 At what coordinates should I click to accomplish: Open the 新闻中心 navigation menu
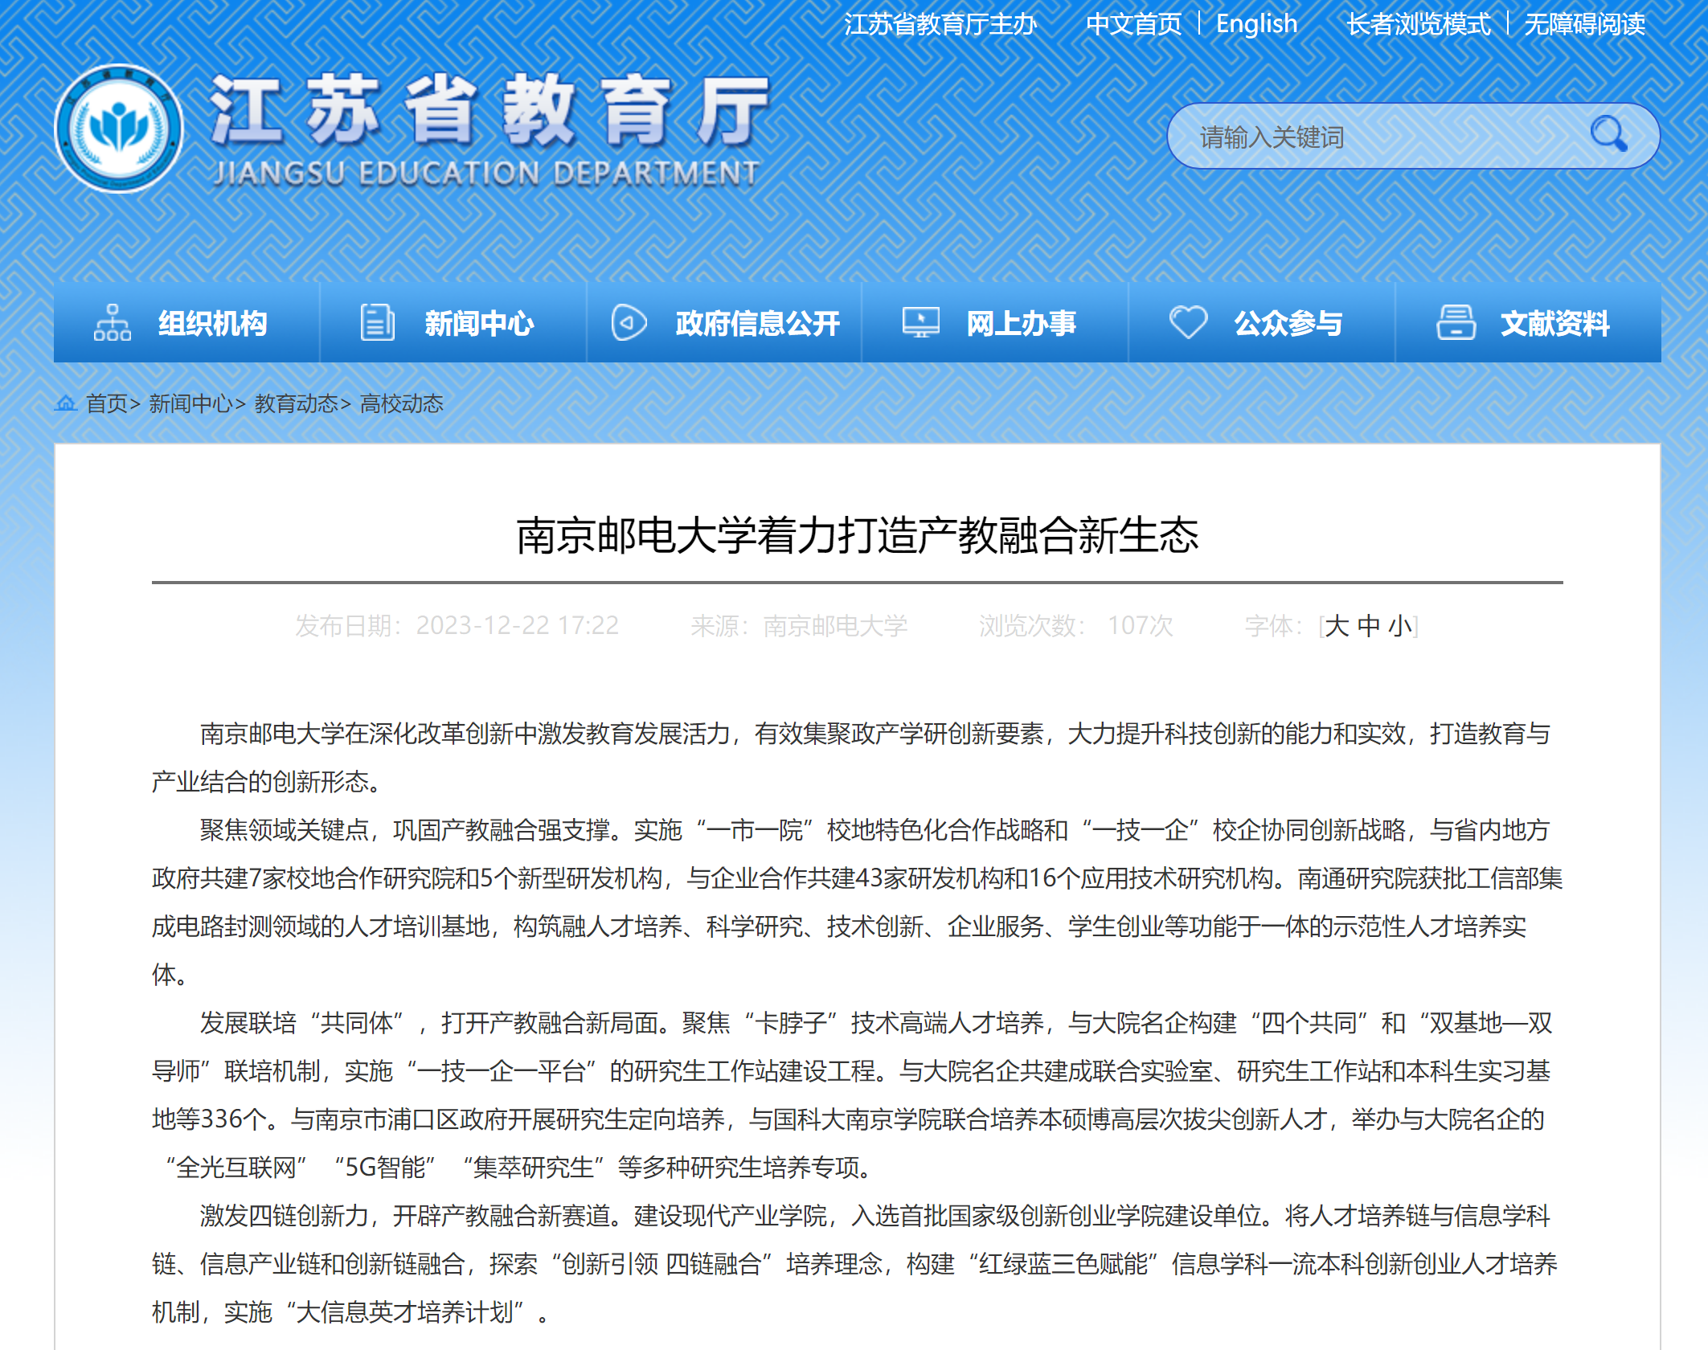[478, 323]
